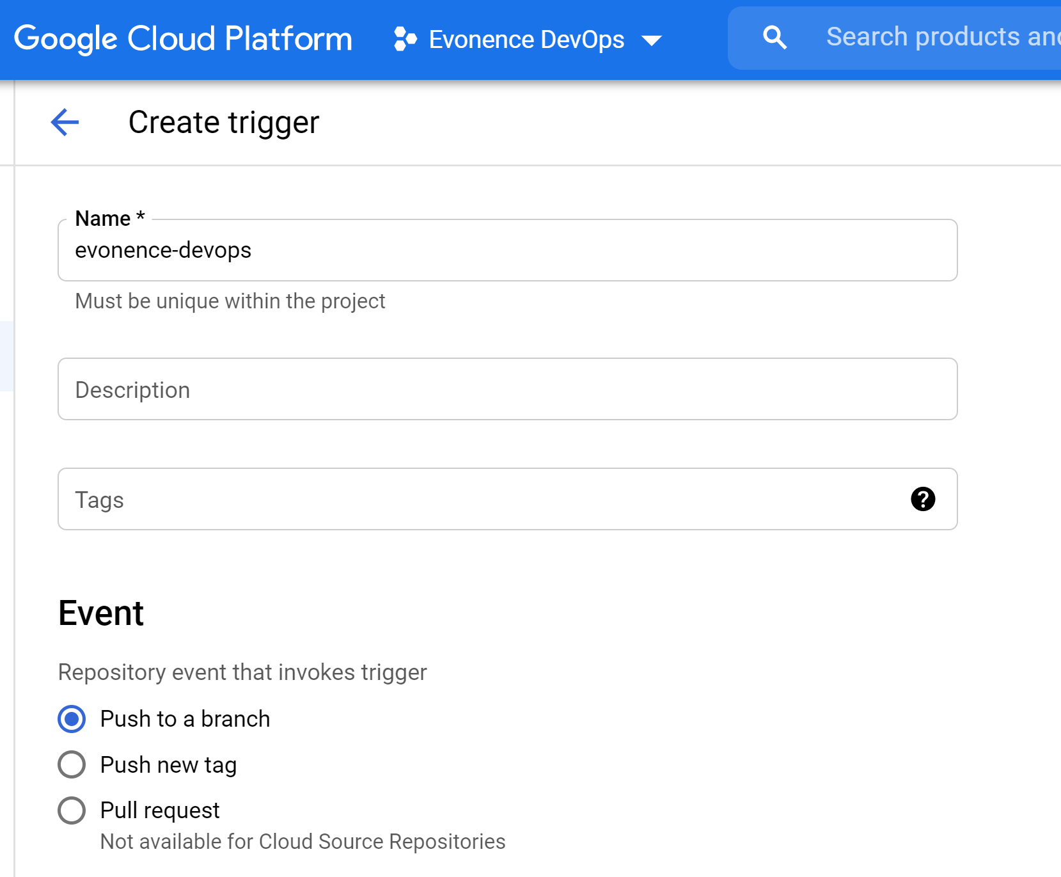Click the Not available for Cloud Source Repositories note
This screenshot has height=877, width=1061.
click(x=303, y=841)
